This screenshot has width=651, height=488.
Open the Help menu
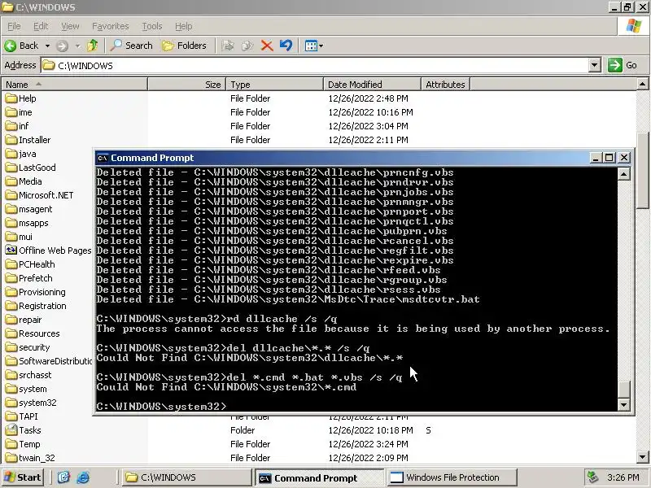click(184, 26)
